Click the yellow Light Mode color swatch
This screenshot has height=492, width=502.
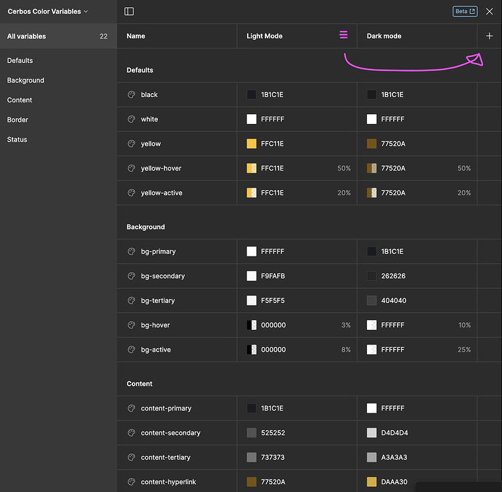click(252, 144)
